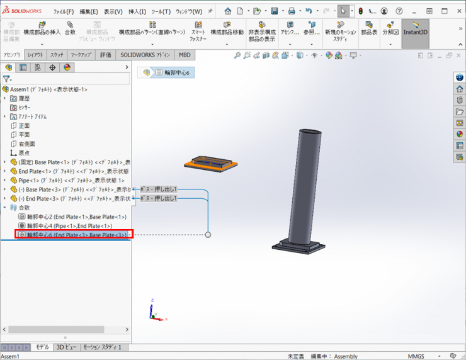Screen dimensions: 466x360
Task: Toggle 非表示構成部品の表示 (Show Hidden Components)
Action: click(261, 29)
